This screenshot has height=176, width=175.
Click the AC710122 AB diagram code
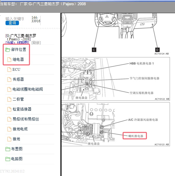(162, 99)
